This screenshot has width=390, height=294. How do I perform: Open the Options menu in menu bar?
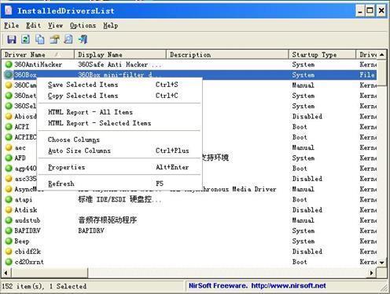coord(83,26)
